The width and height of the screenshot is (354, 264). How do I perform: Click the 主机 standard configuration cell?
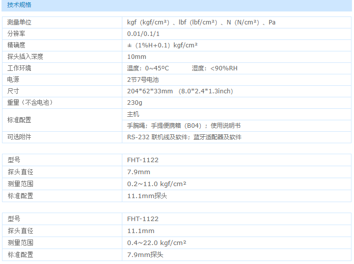[x=133, y=114]
